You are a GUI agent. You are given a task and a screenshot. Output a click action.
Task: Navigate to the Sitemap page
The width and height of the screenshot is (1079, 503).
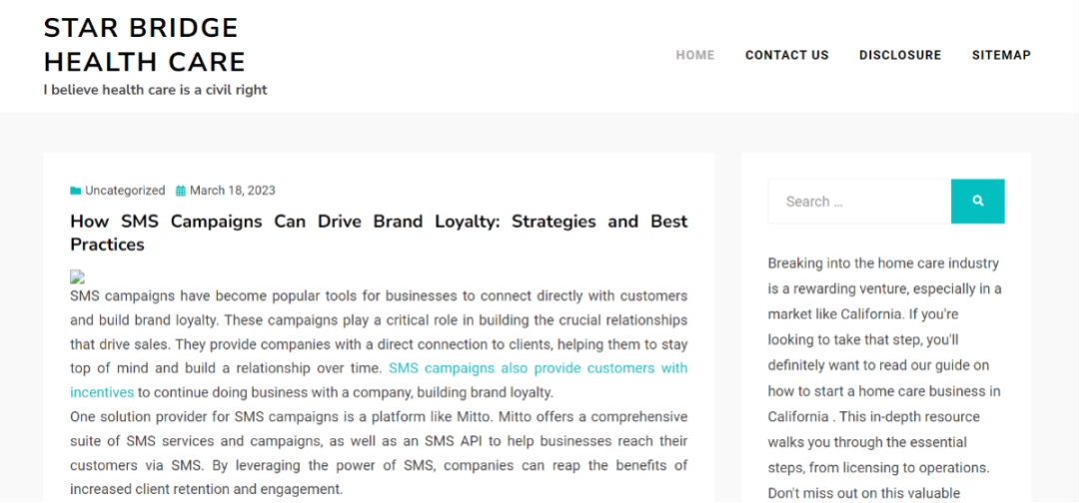click(x=1001, y=55)
